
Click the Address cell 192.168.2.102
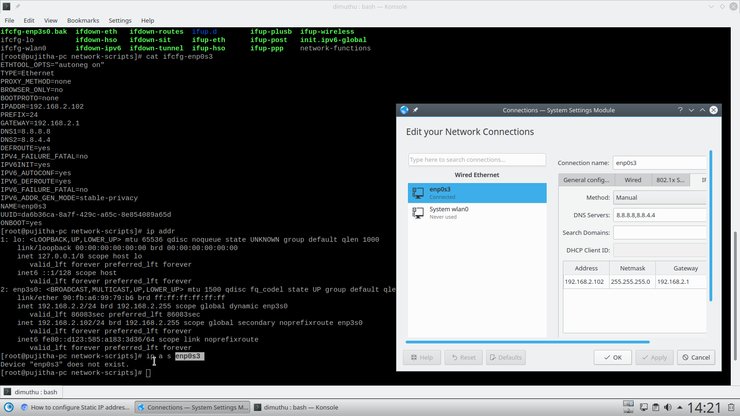pyautogui.click(x=586, y=281)
